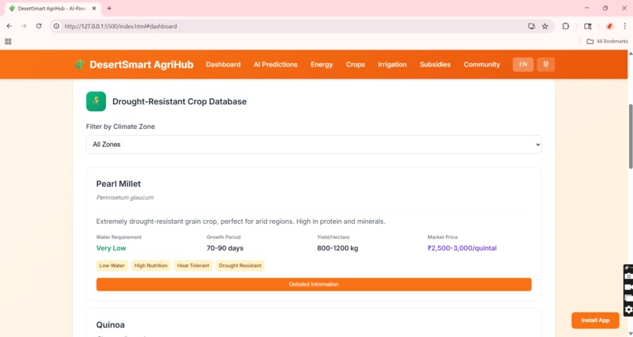Open the tab search icon in toolbar
Image resolution: width=633 pixels, height=337 pixels.
tap(587, 26)
